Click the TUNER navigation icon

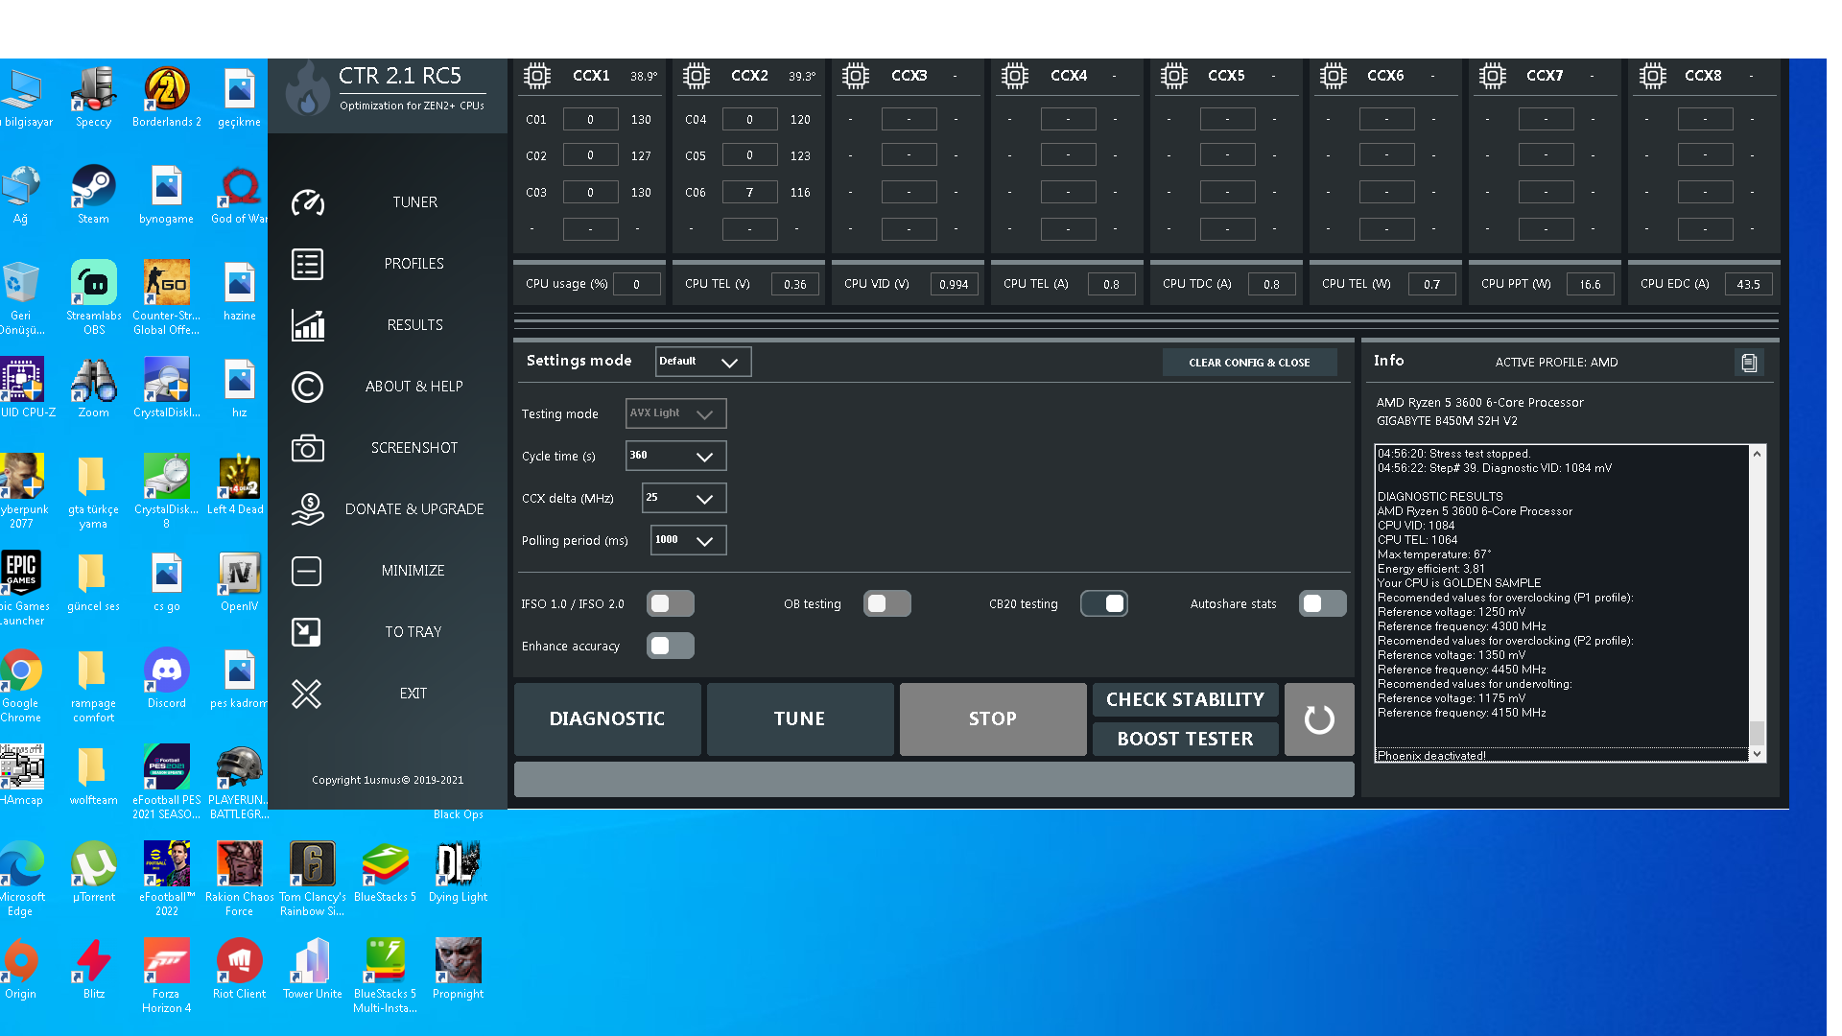[307, 202]
